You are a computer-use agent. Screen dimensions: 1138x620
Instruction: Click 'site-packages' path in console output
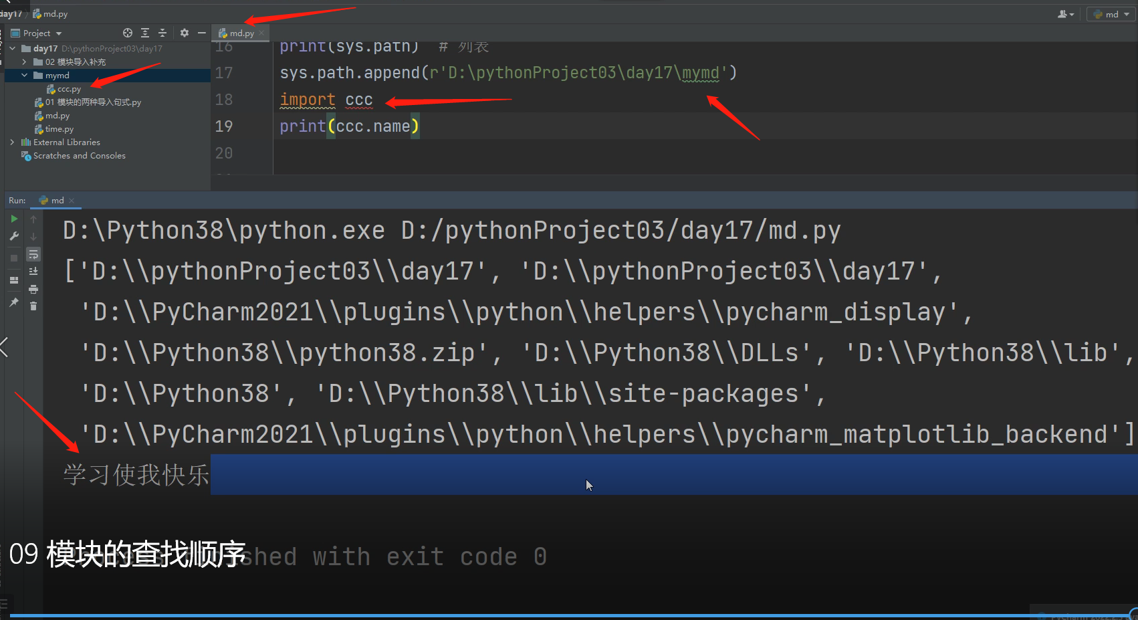[703, 394]
